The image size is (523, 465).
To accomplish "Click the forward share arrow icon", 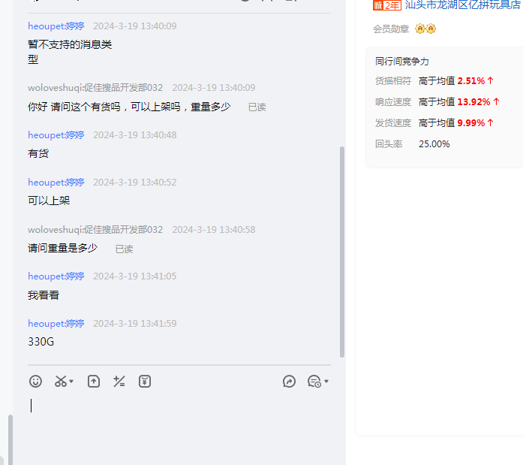I will (x=289, y=382).
